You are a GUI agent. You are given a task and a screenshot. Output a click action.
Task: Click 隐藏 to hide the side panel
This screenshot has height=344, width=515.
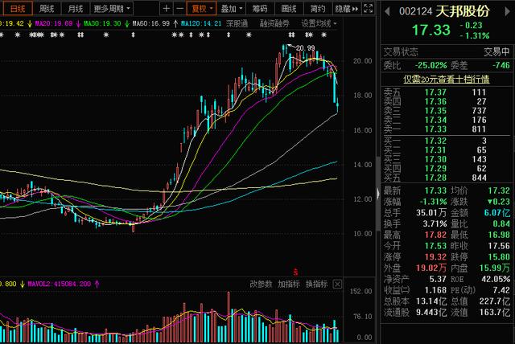click(347, 8)
